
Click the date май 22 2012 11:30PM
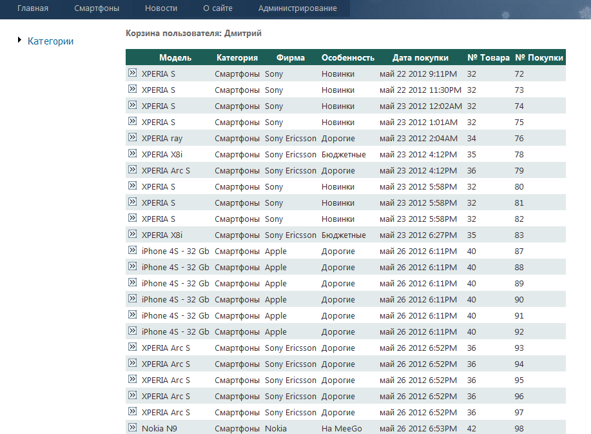pos(420,90)
